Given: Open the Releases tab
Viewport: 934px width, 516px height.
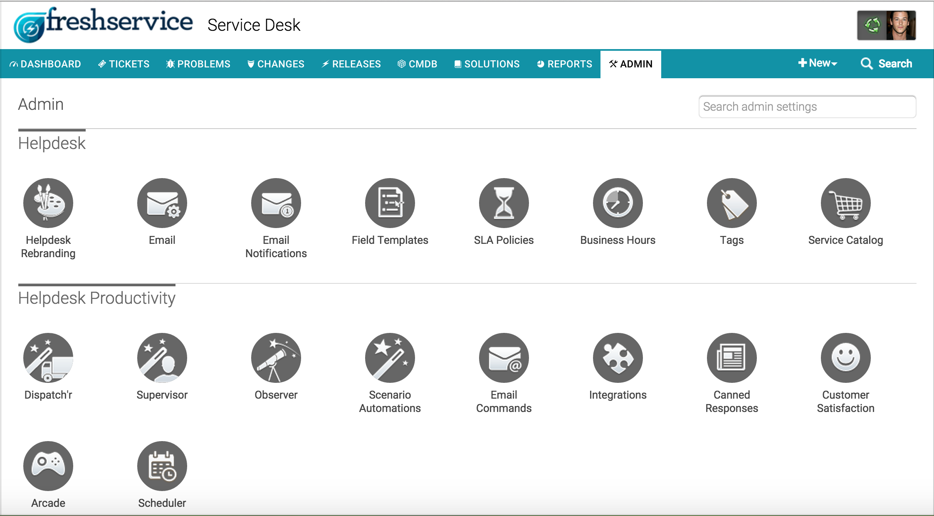Looking at the screenshot, I should (x=351, y=64).
